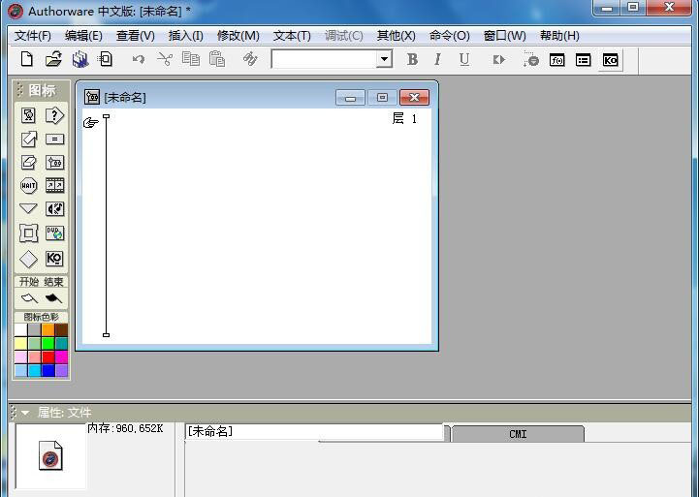Open the 窗口(W) menu
The height and width of the screenshot is (497, 699).
505,36
